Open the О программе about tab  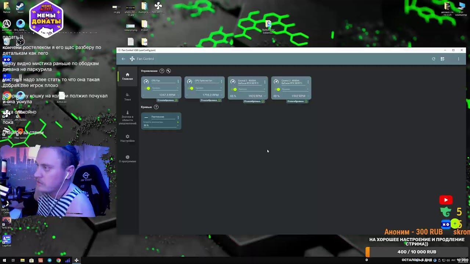click(127, 159)
